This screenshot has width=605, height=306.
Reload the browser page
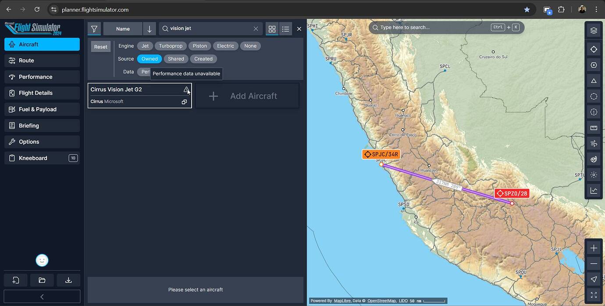pyautogui.click(x=37, y=9)
